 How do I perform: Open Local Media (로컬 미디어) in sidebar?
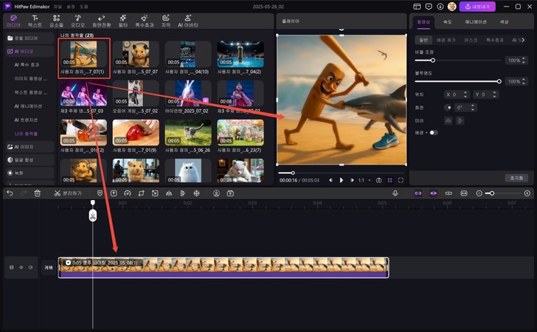point(30,38)
